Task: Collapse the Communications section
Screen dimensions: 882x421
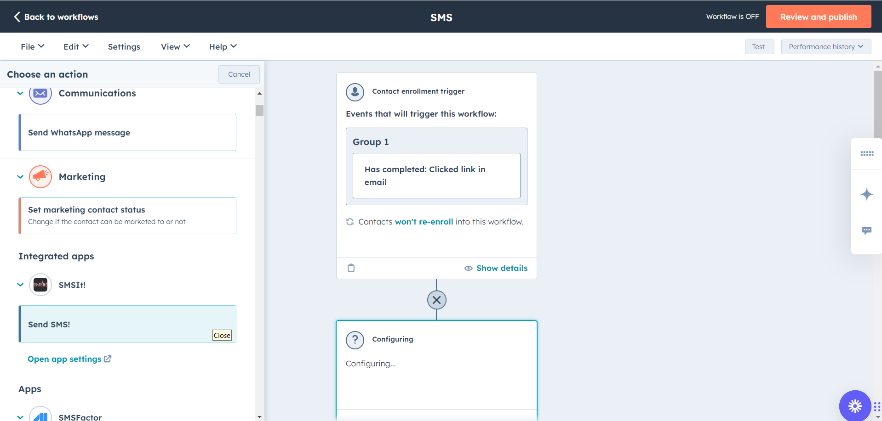Action: tap(20, 93)
